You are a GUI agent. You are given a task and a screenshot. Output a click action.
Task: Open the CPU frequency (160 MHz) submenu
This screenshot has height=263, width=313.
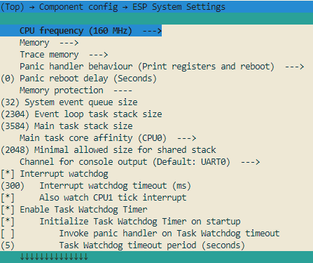point(81,31)
